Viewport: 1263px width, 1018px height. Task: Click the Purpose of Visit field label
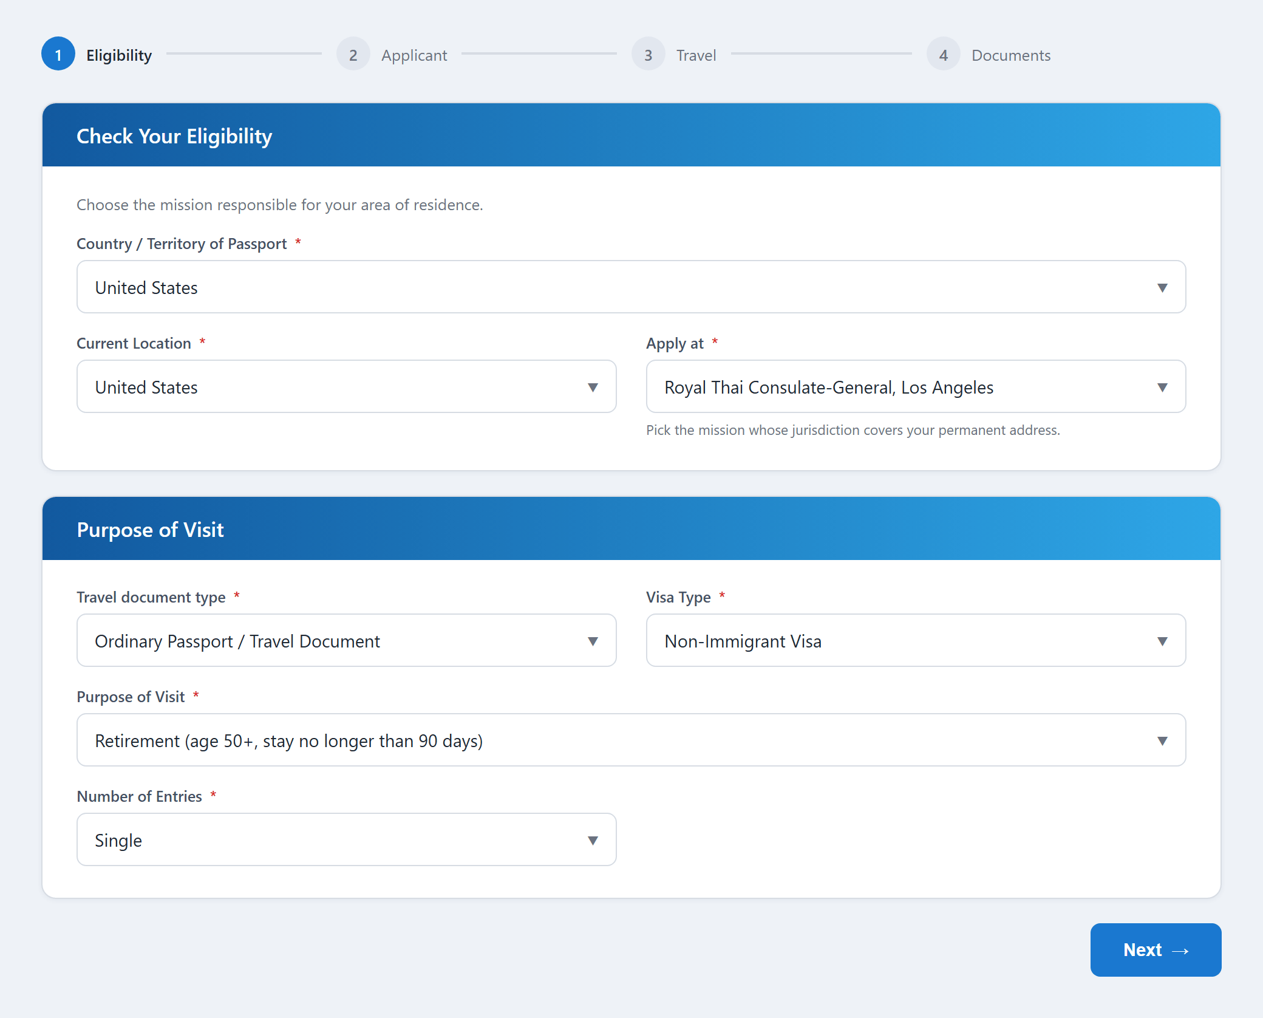pos(131,697)
